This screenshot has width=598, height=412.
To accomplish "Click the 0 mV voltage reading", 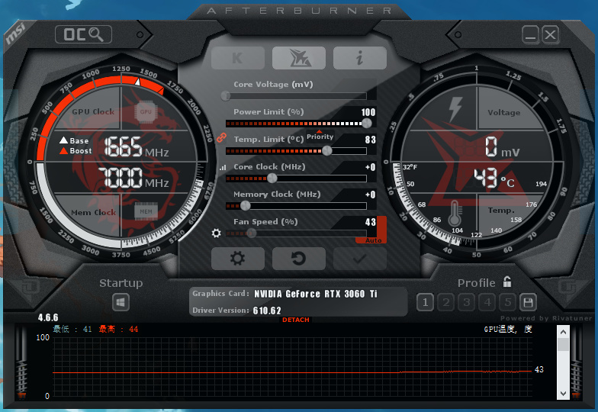I will [502, 147].
